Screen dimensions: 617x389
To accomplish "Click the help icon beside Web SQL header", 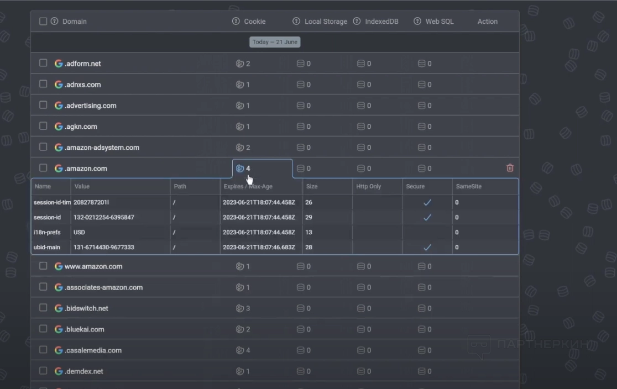I will click(417, 22).
